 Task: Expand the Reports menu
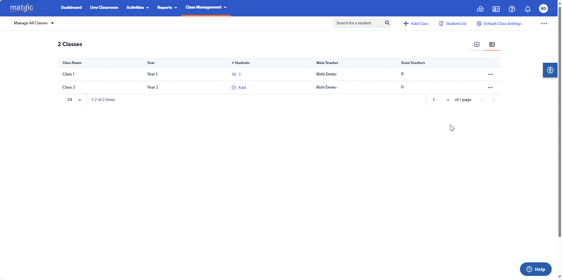pos(167,7)
